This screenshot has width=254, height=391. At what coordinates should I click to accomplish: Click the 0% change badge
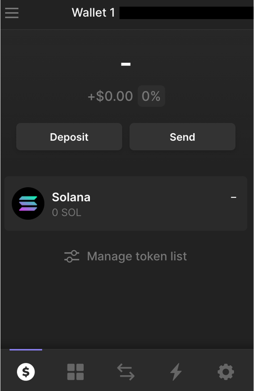(151, 96)
